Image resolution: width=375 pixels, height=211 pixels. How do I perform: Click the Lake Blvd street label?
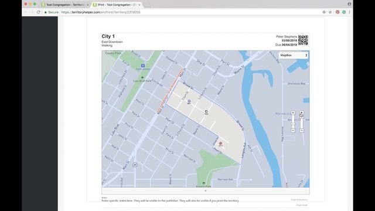115,130
